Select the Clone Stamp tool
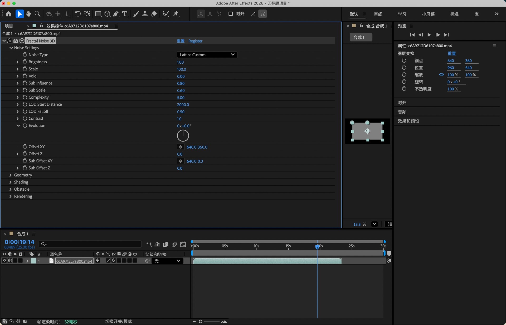Screen dimensions: 506x325 [x=145, y=14]
